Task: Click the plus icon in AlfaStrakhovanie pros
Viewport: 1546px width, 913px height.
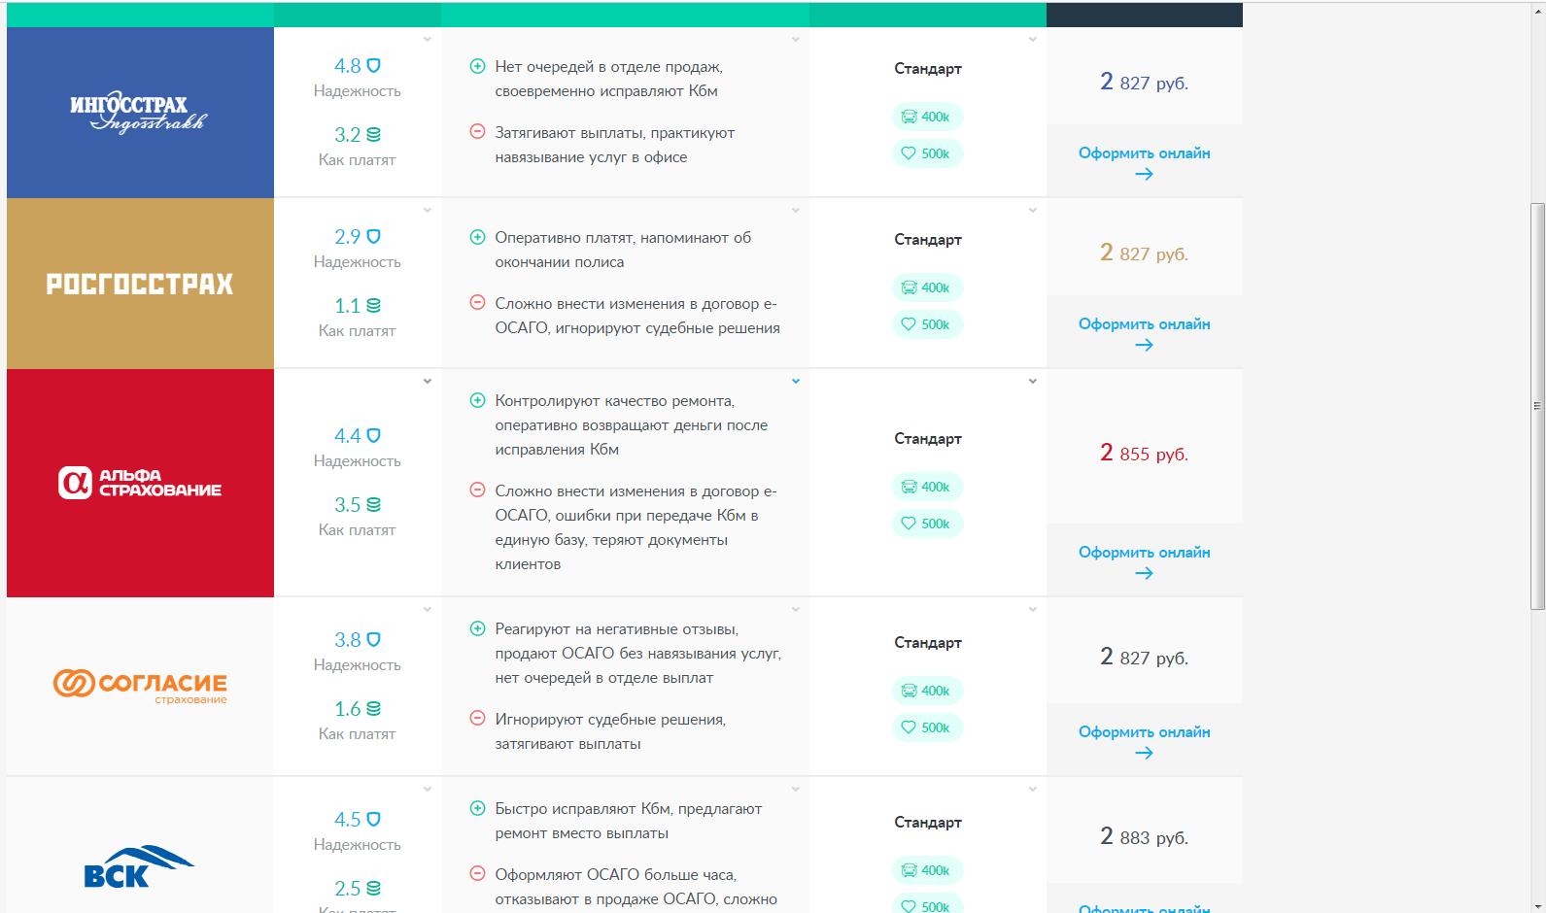Action: point(477,400)
